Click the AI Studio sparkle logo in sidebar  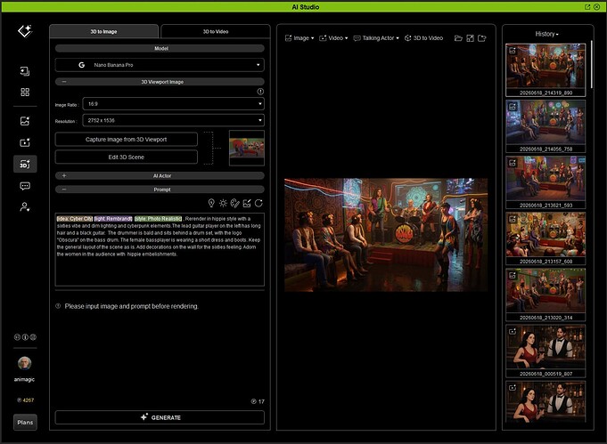[x=25, y=31]
